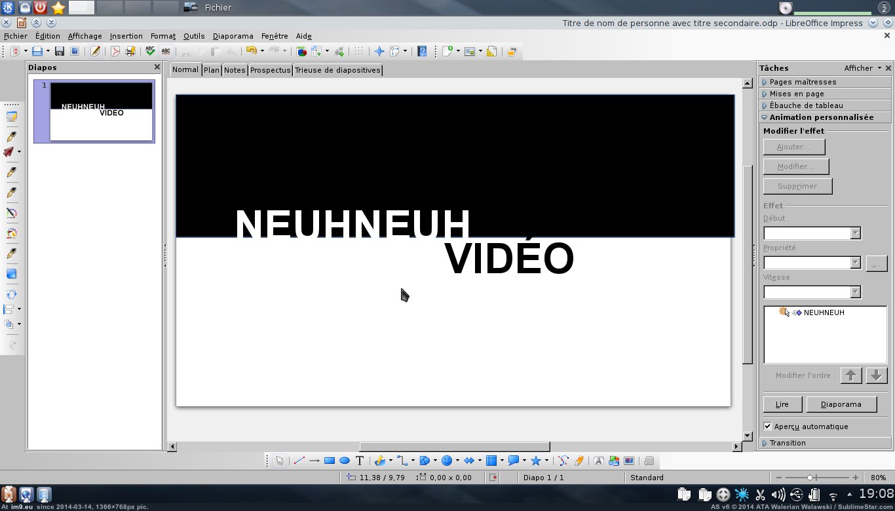
Task: Open the Afficher dropdown in Tâches panel
Action: click(x=862, y=68)
